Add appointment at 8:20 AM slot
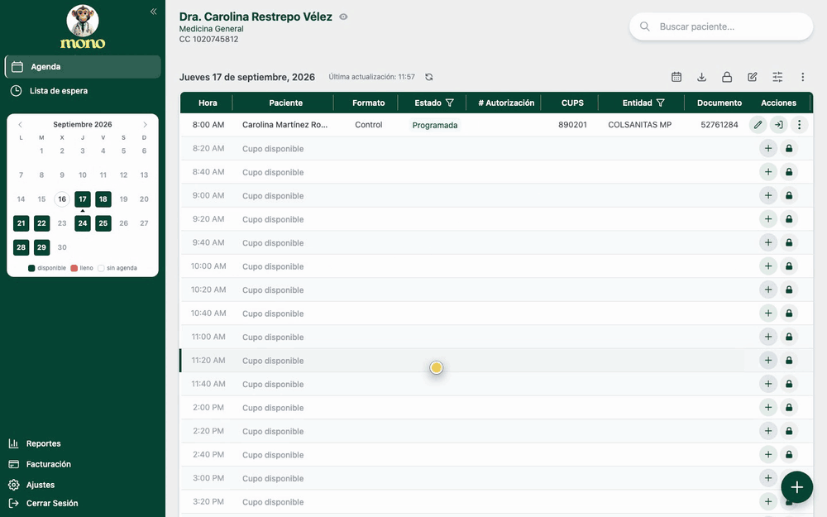827x517 pixels. (x=768, y=149)
